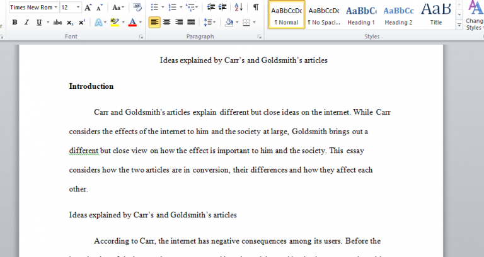Apply the Title style
Image resolution: width=484 pixels, height=257 pixels.
click(x=436, y=15)
